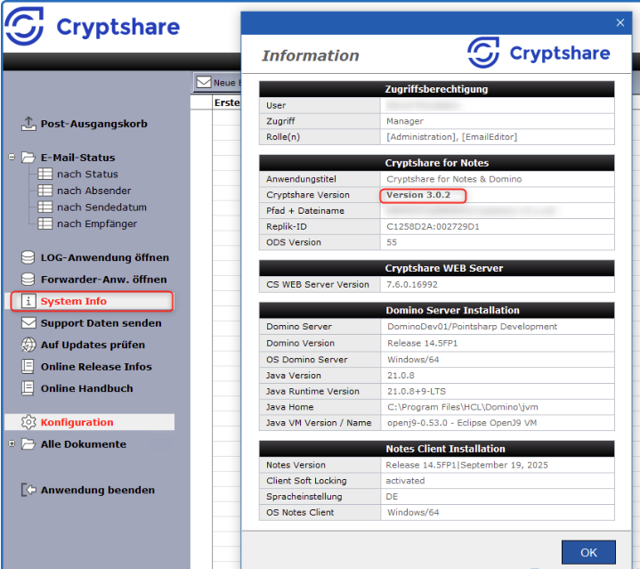Click the gear icon beside Konfiguration
Screen dimensions: 640x569
click(x=28, y=422)
